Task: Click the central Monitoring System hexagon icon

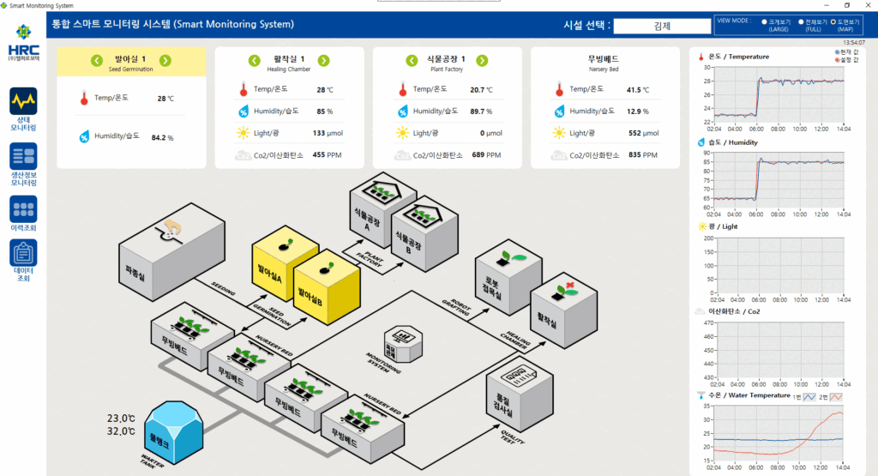Action: pos(400,343)
